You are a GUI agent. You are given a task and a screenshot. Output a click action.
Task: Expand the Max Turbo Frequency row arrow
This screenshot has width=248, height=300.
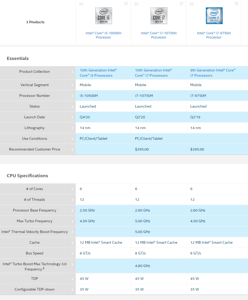coord(73,221)
